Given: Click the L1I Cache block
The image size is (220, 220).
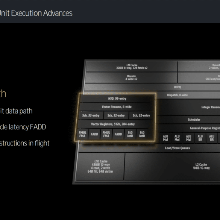Looking at the screenshot, I should pos(132,67).
